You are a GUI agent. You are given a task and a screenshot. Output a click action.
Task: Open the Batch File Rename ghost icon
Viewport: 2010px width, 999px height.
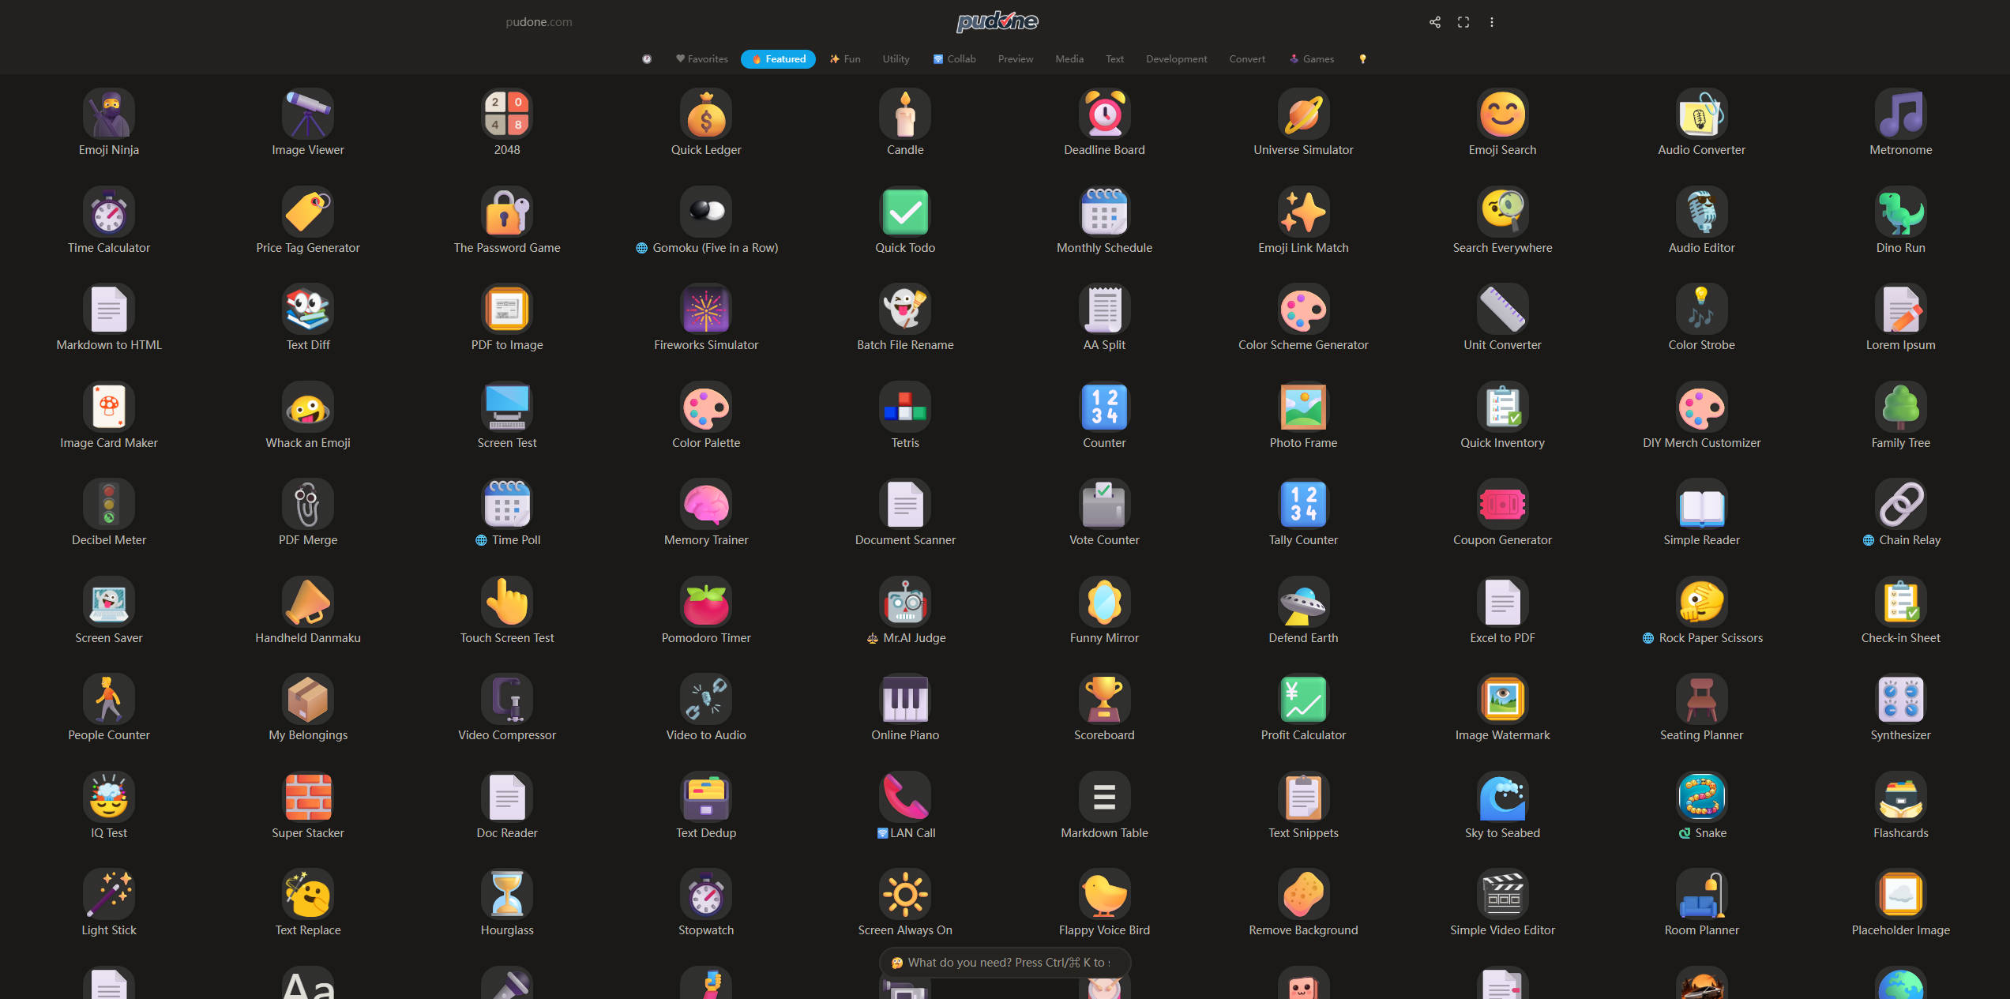(905, 309)
